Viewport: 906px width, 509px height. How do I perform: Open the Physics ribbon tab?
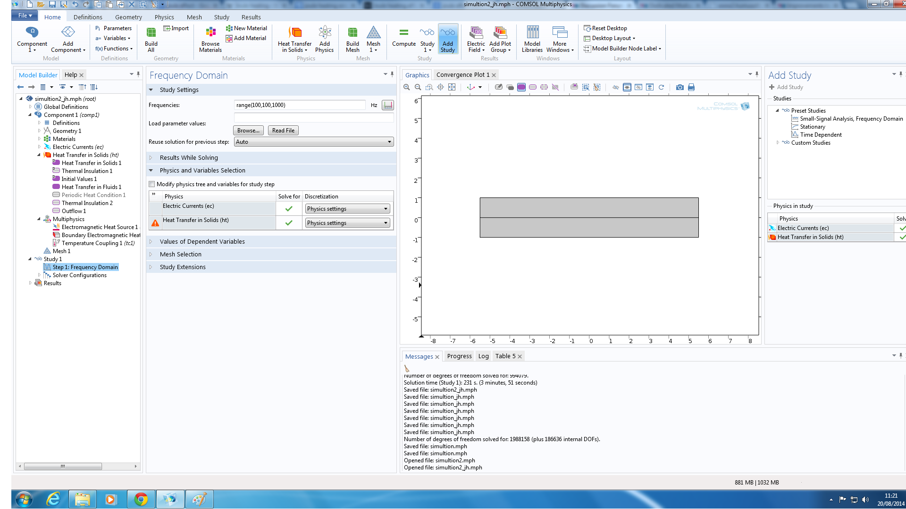(164, 17)
